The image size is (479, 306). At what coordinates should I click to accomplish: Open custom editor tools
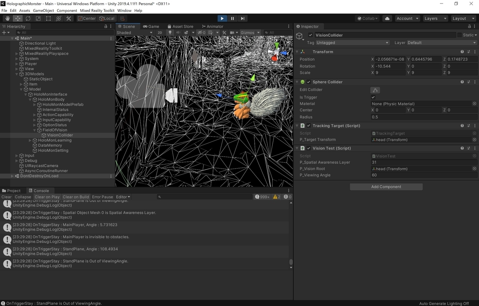click(x=69, y=18)
